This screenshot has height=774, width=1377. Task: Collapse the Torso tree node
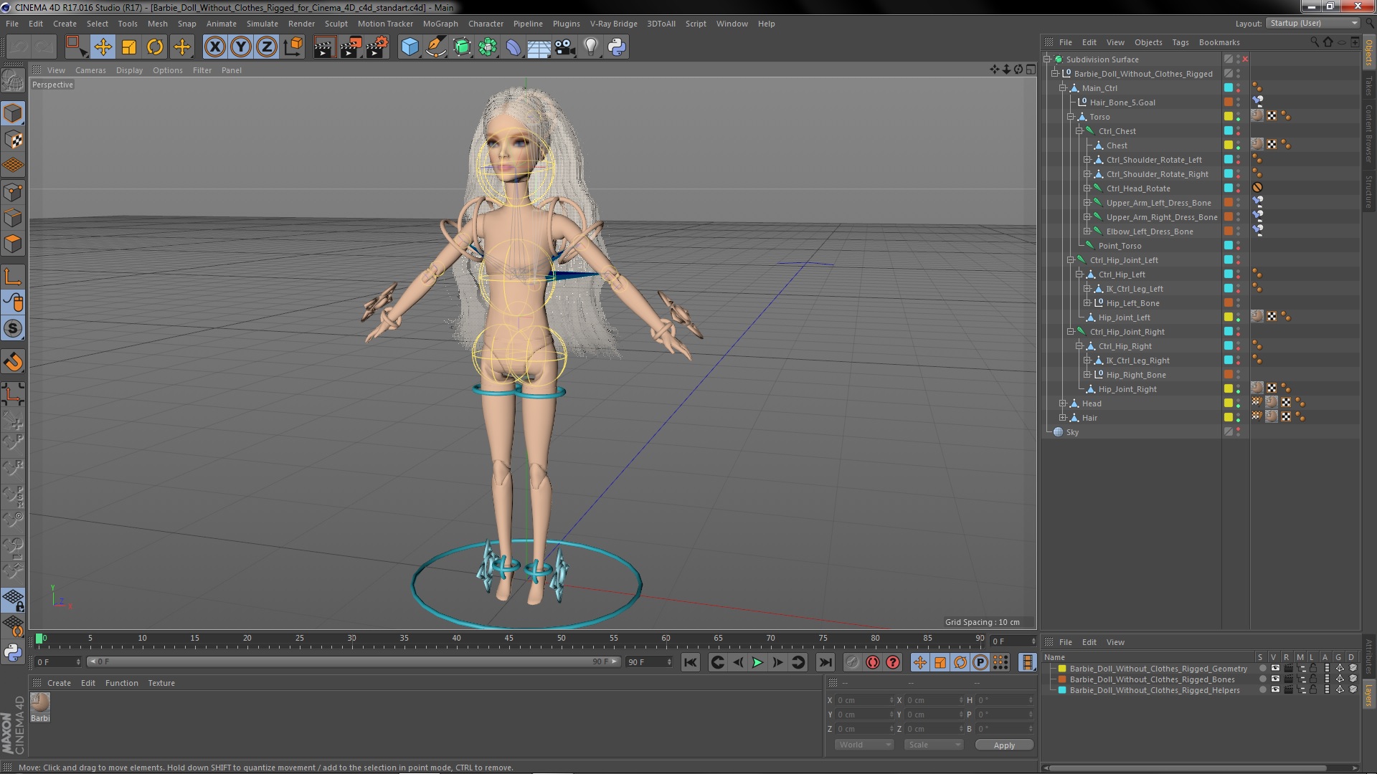click(1071, 117)
